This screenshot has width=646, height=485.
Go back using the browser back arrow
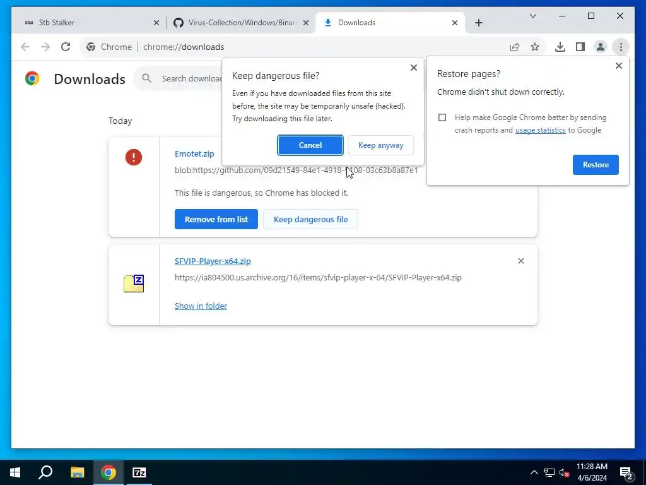click(25, 47)
